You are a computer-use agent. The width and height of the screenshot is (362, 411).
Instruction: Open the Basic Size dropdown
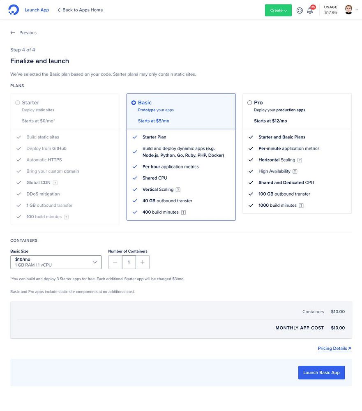[x=55, y=262]
